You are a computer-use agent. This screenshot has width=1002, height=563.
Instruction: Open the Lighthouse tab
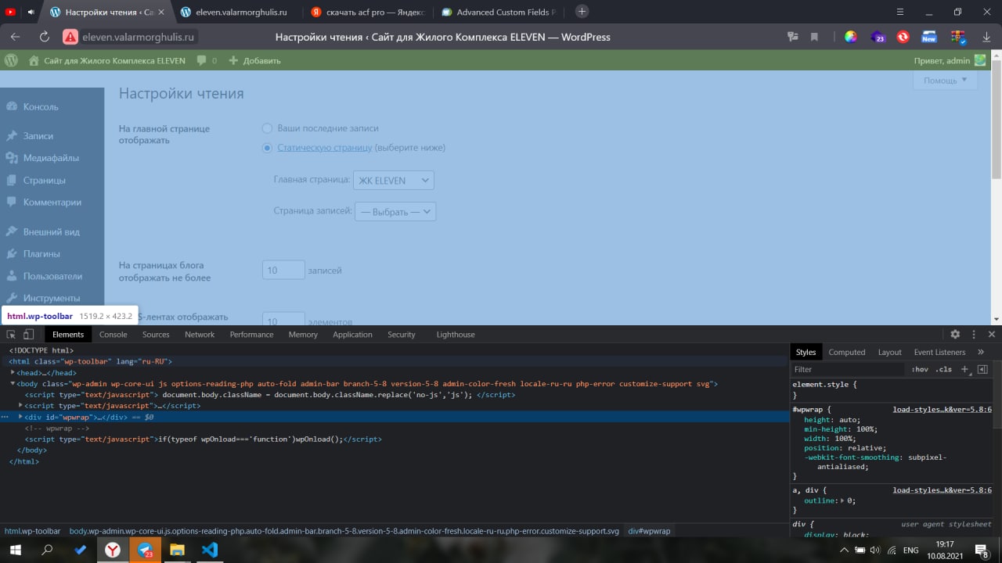456,335
